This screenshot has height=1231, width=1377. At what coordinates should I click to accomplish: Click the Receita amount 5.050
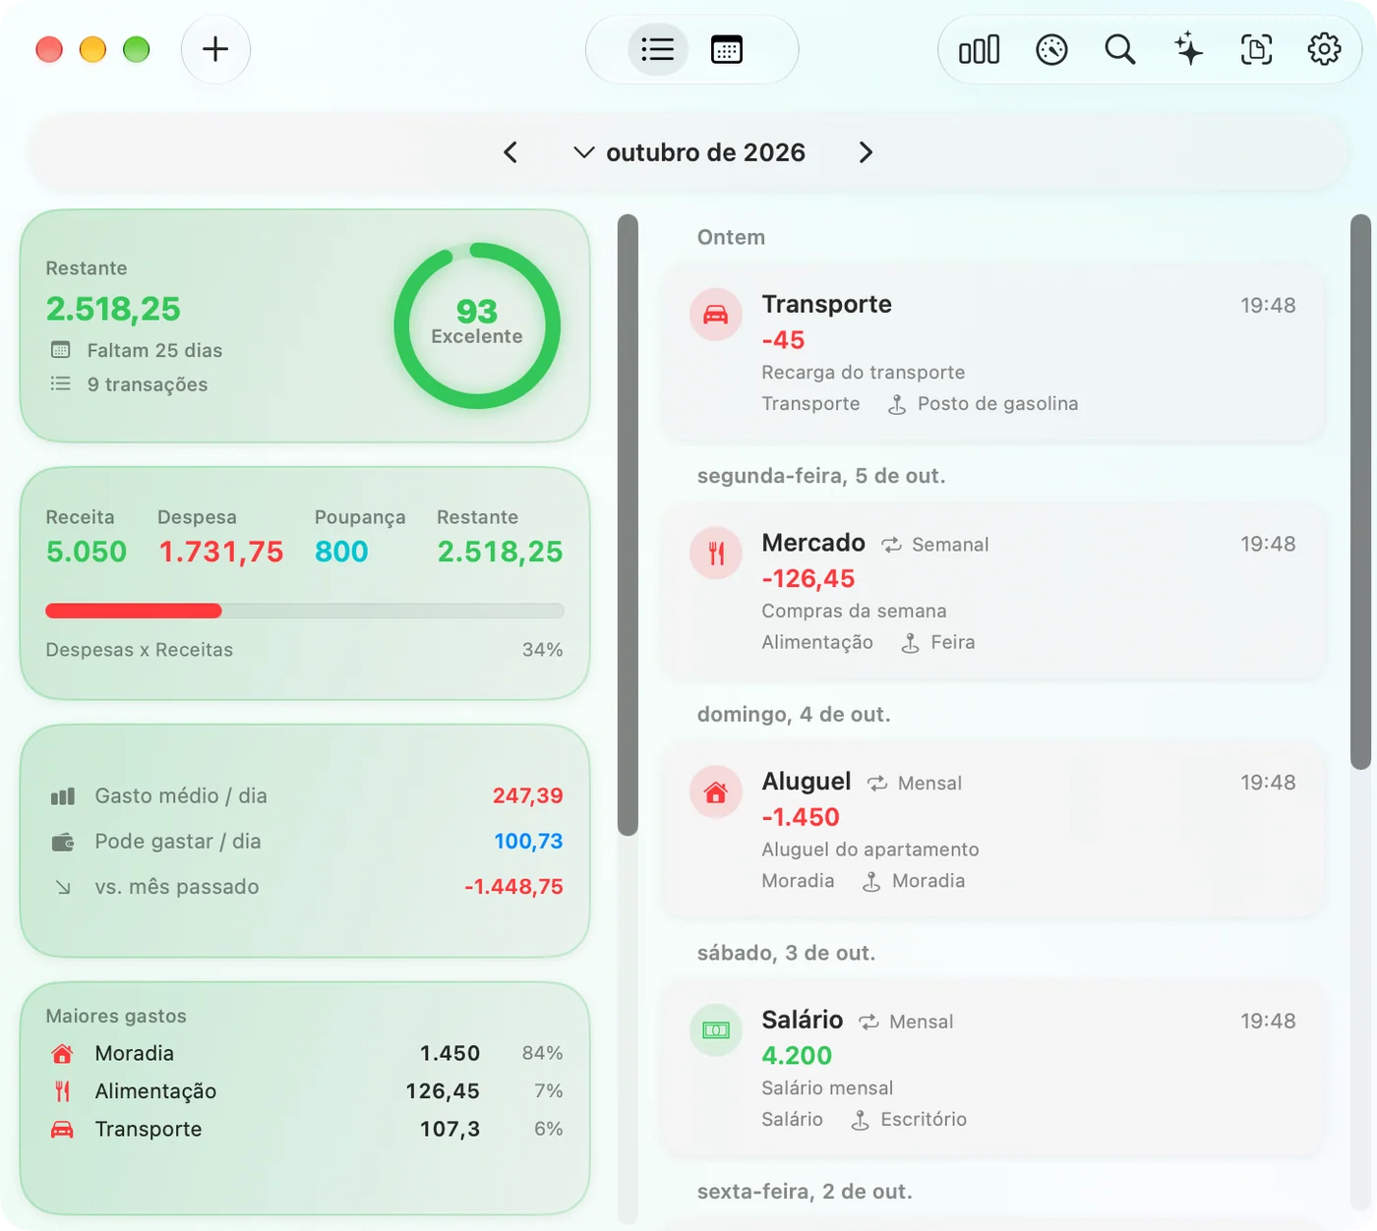[x=87, y=552]
